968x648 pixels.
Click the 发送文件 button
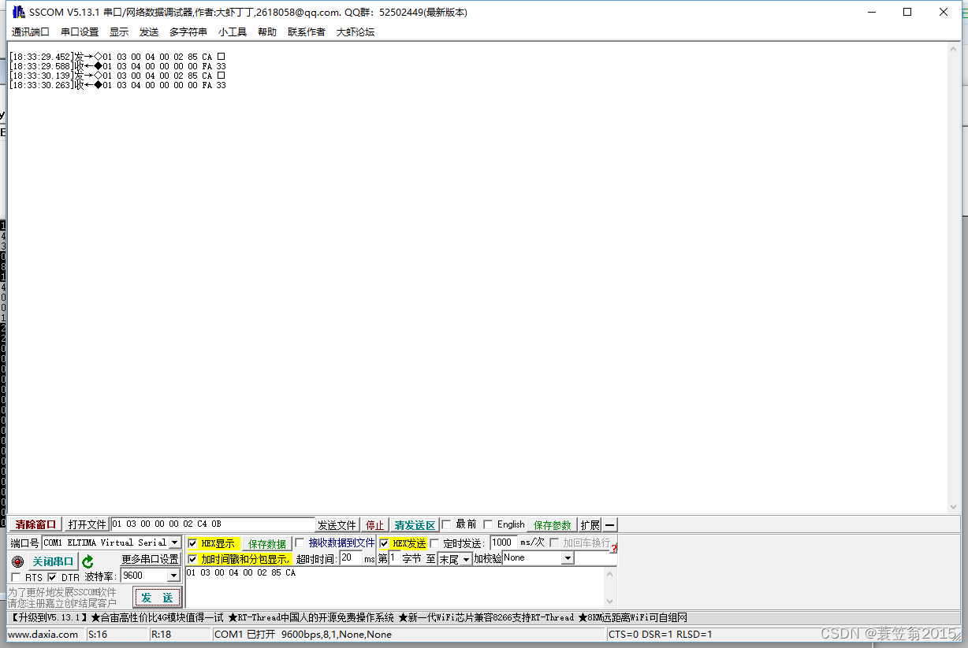click(337, 525)
